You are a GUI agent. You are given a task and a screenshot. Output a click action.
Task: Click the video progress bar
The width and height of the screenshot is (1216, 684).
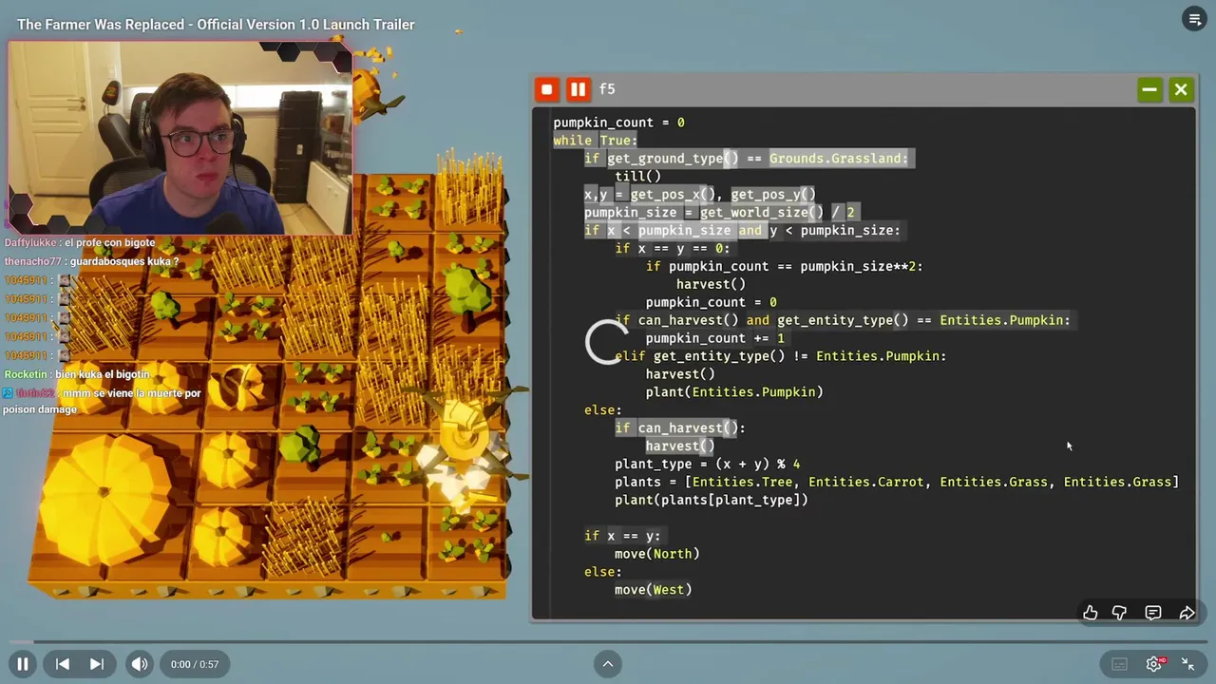[x=608, y=642]
